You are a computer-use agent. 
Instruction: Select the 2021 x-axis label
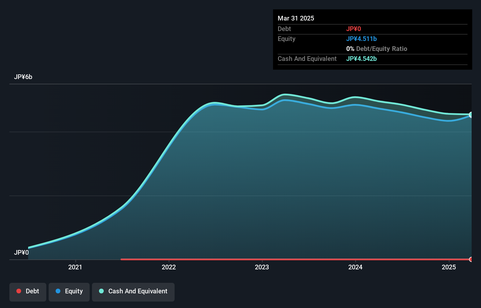(75, 267)
